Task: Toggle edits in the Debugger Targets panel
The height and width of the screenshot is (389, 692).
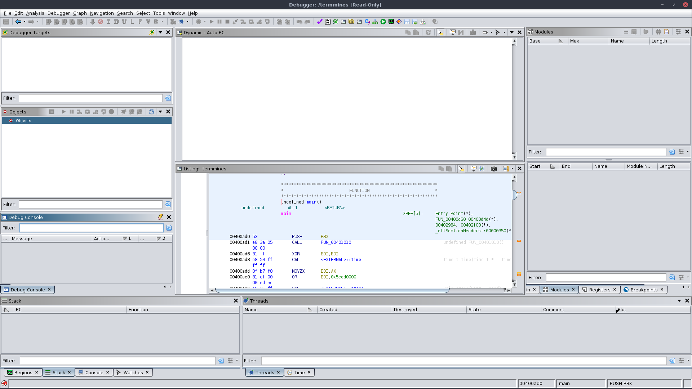Action: click(x=152, y=32)
